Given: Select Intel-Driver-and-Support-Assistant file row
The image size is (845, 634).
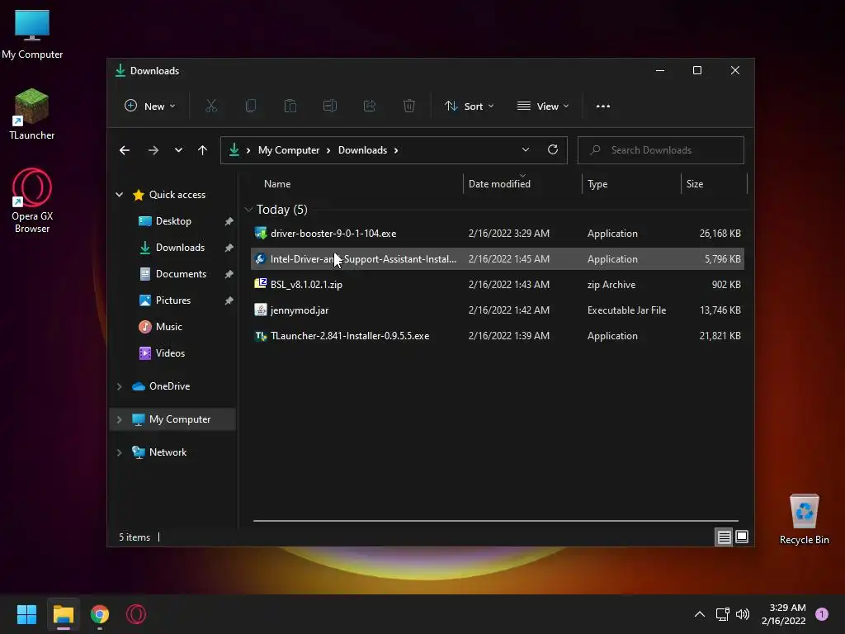Looking at the screenshot, I should click(x=497, y=258).
